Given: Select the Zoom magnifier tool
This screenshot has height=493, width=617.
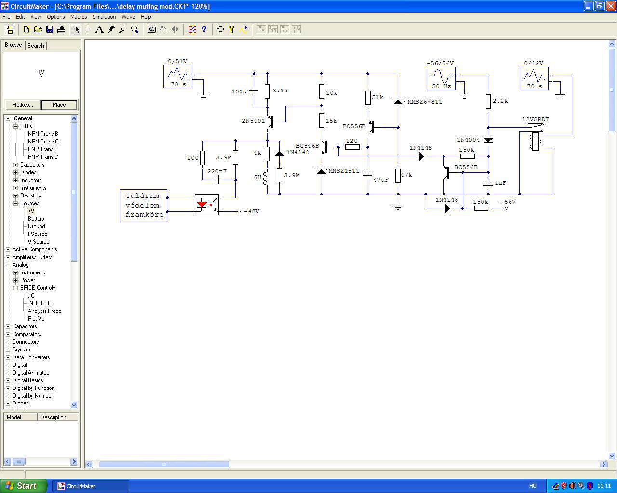Looking at the screenshot, I should [x=135, y=29].
